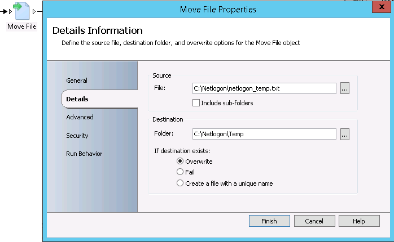The width and height of the screenshot is (394, 242).
Task: Open the General tab
Action: point(77,80)
